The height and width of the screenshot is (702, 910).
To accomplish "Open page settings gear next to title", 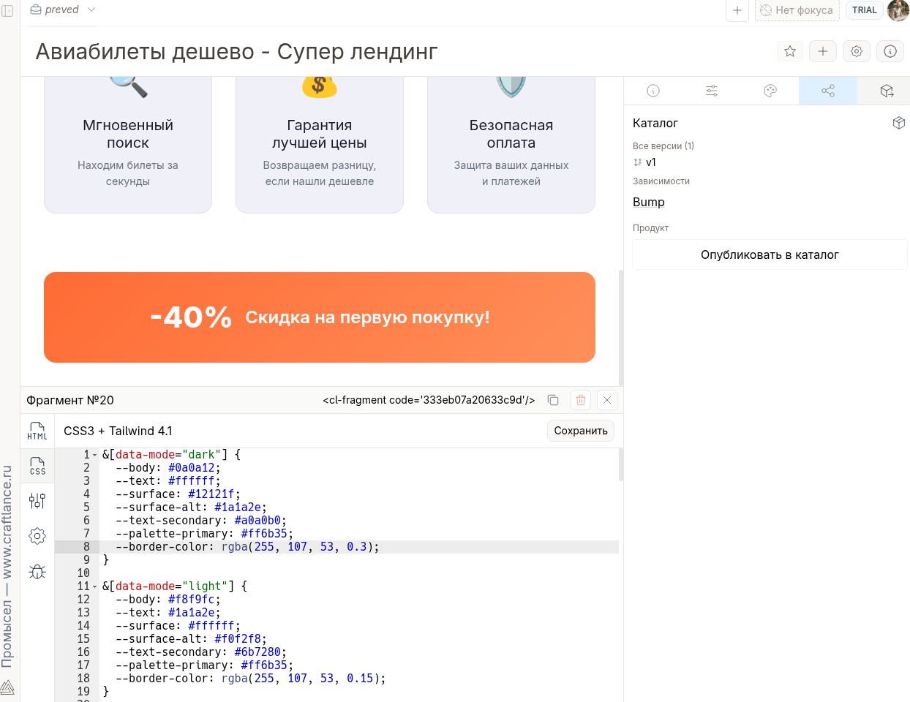I will [856, 51].
